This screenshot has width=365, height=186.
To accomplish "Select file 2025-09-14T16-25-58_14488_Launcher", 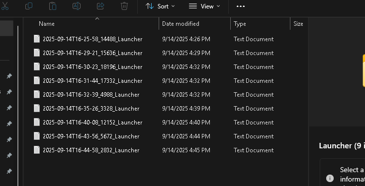I will (x=92, y=39).
